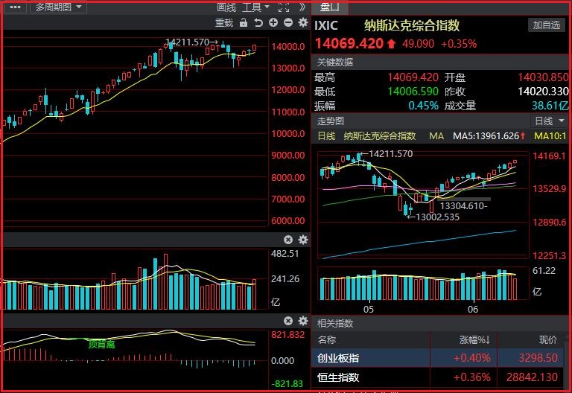Viewport: 572px width, 393px height.
Task: Open the three-dot more options button
Action: [15, 7]
